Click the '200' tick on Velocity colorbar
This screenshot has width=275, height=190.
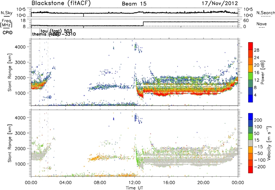pos(258,120)
